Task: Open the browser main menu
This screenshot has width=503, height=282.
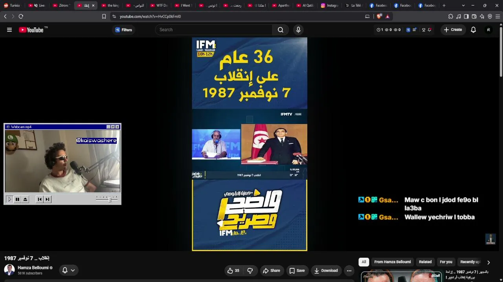Action: click(497, 16)
